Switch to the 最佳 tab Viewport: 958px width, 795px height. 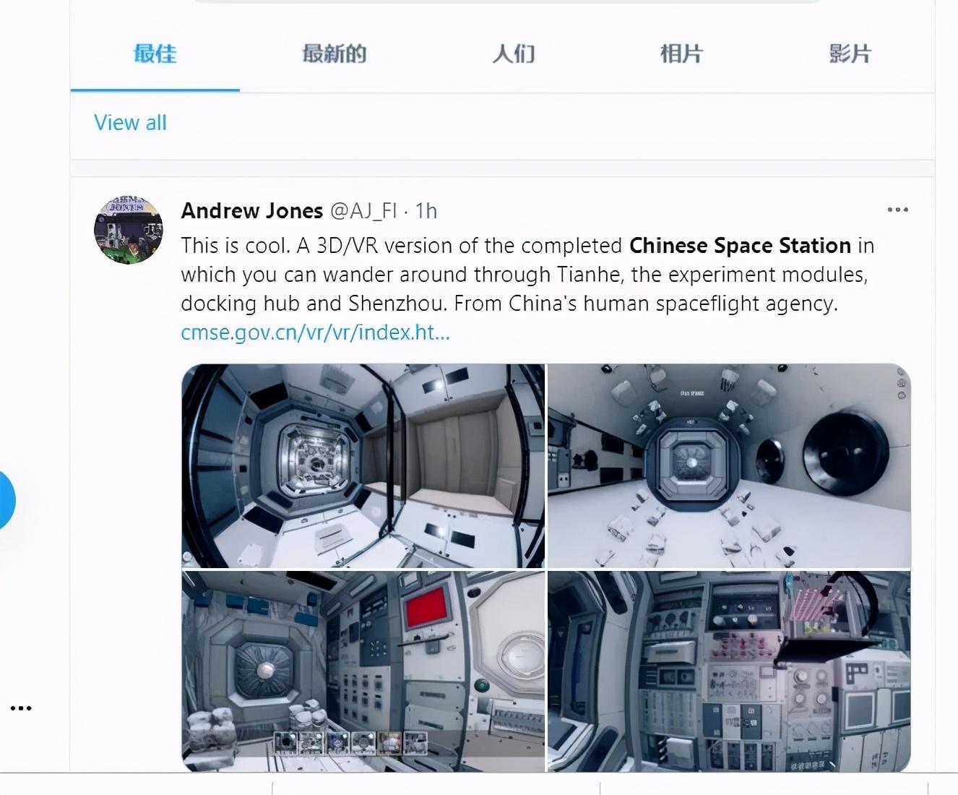pos(155,53)
